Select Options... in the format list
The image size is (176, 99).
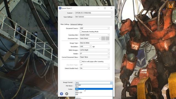pos(94,98)
